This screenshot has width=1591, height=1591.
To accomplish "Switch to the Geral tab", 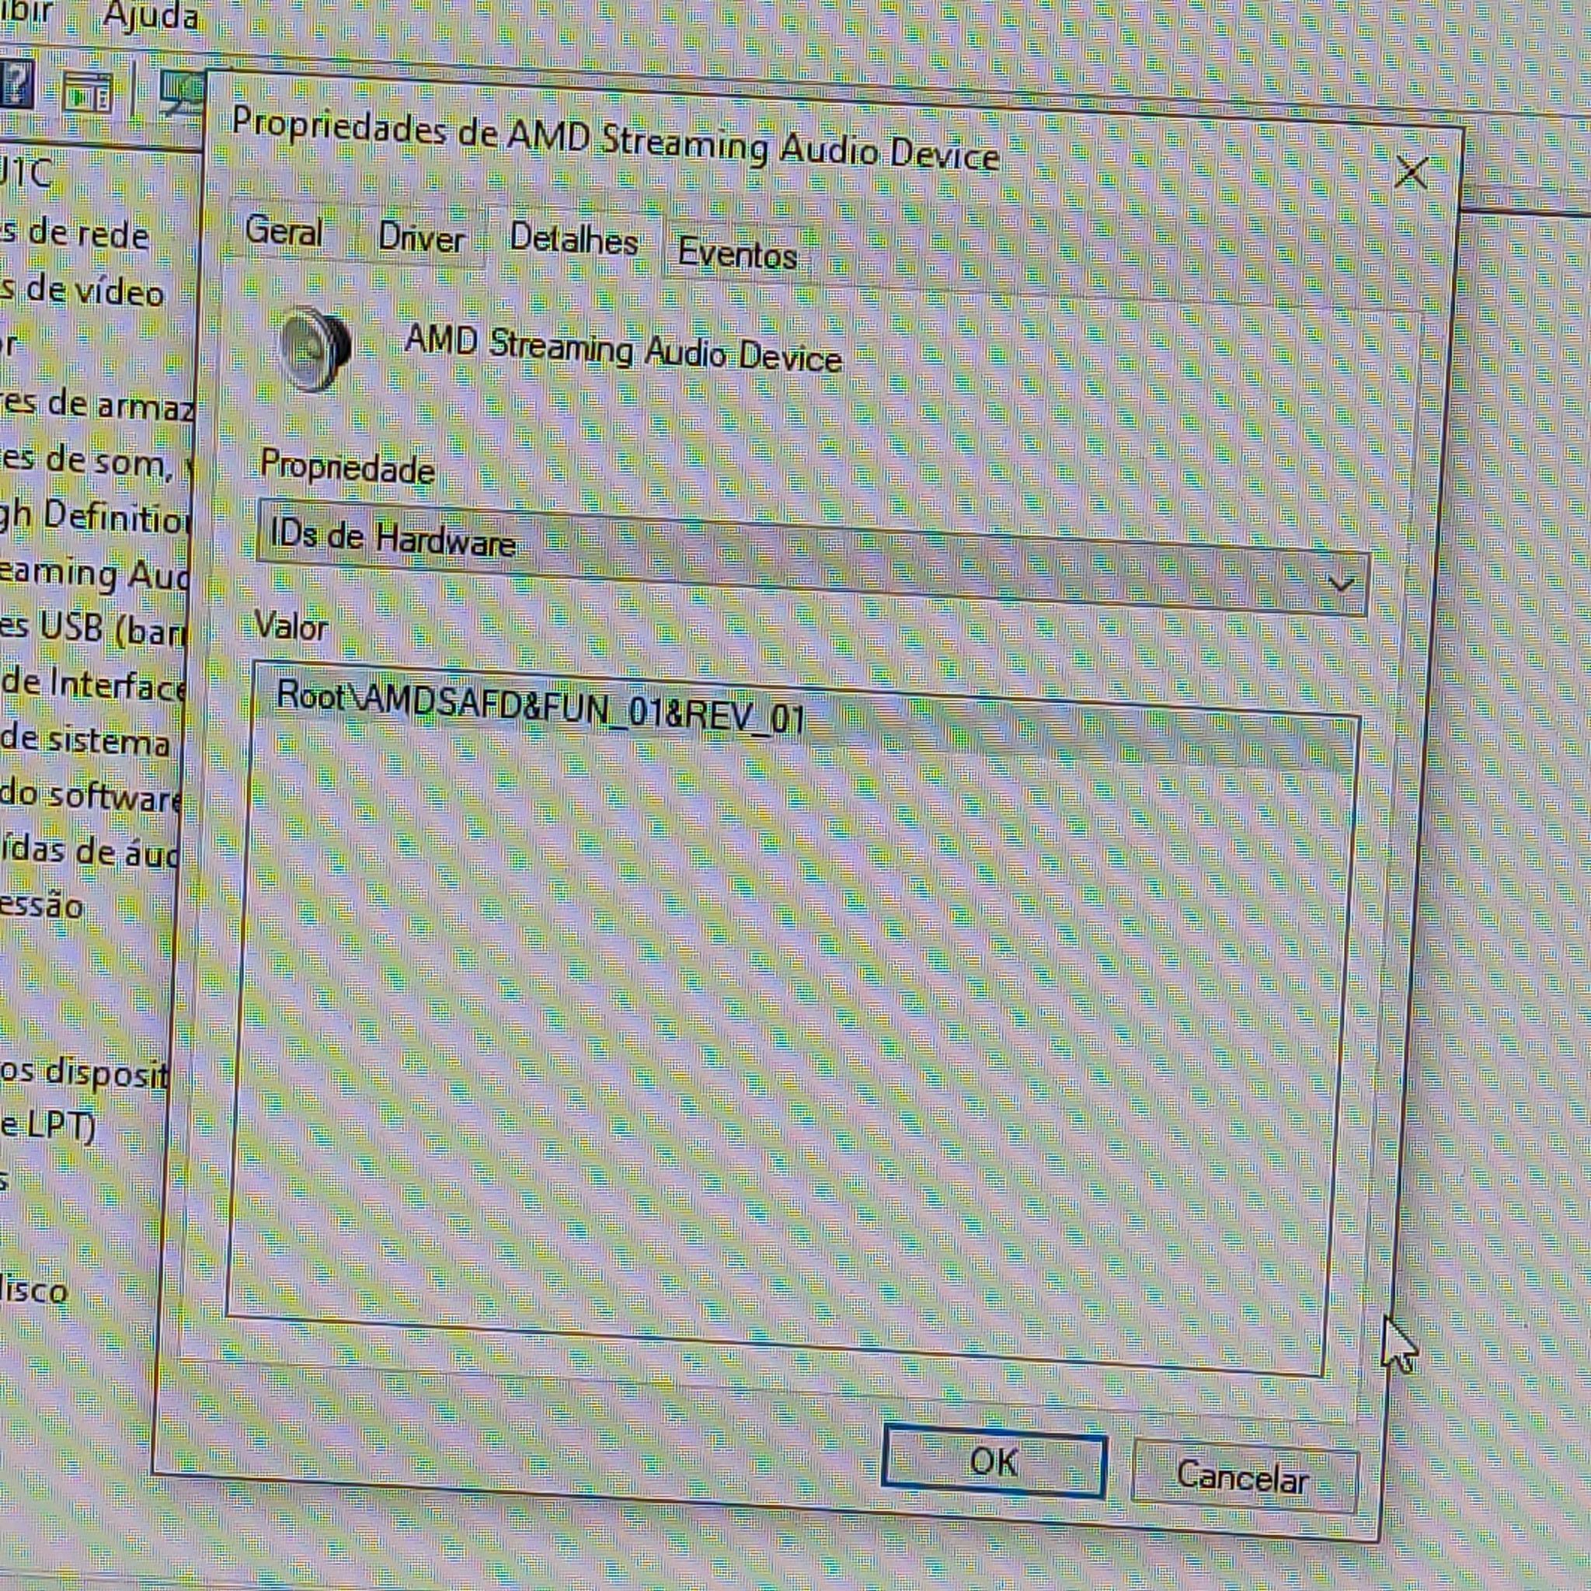I will pyautogui.click(x=284, y=232).
